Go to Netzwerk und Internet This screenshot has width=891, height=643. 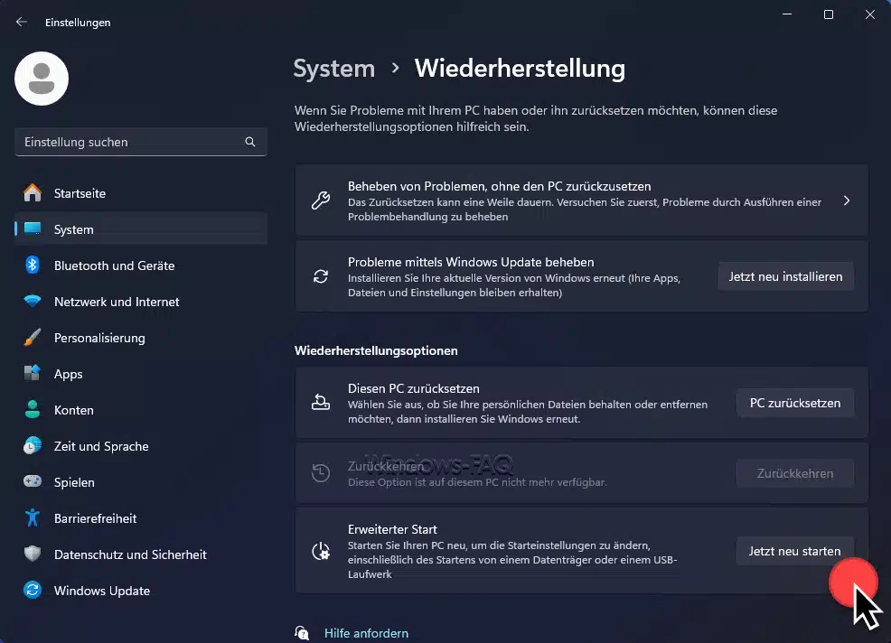tap(141, 302)
